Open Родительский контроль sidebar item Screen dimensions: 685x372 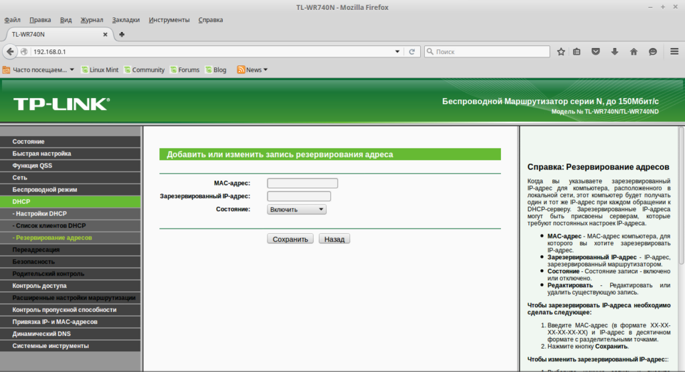point(70,273)
